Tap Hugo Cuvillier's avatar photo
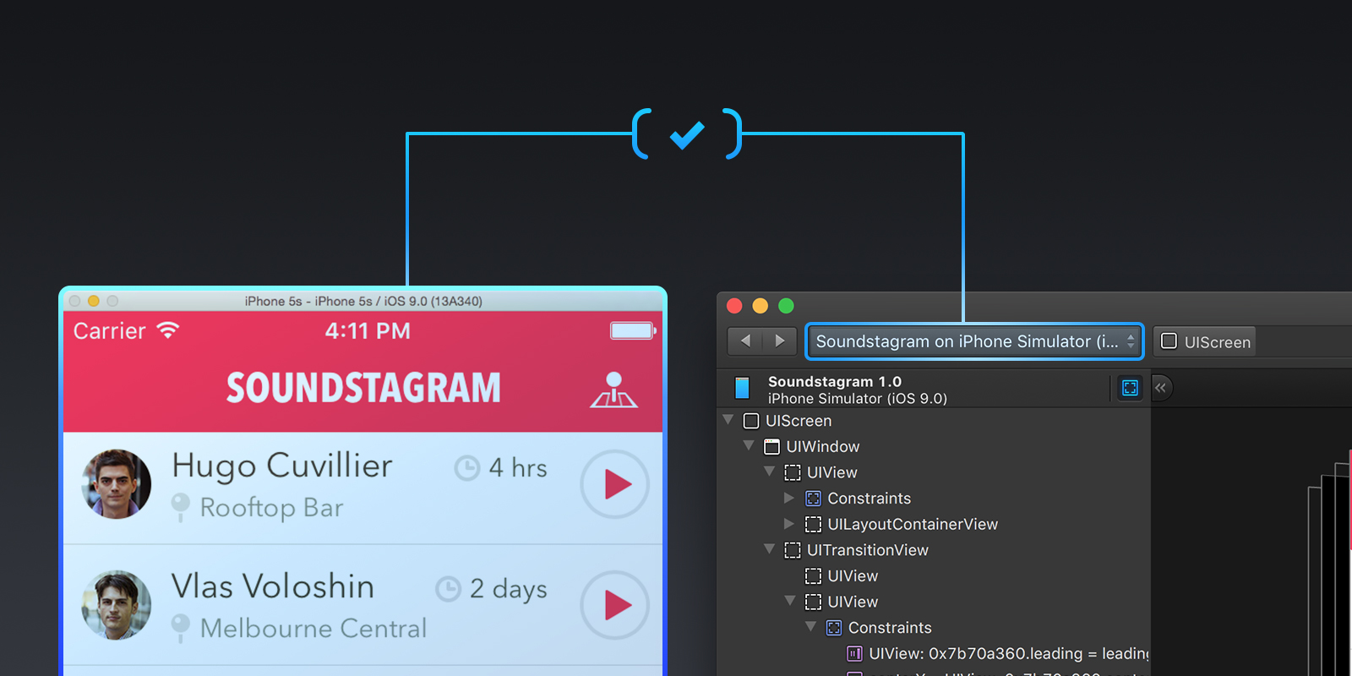Image resolution: width=1352 pixels, height=676 pixels. point(117,484)
